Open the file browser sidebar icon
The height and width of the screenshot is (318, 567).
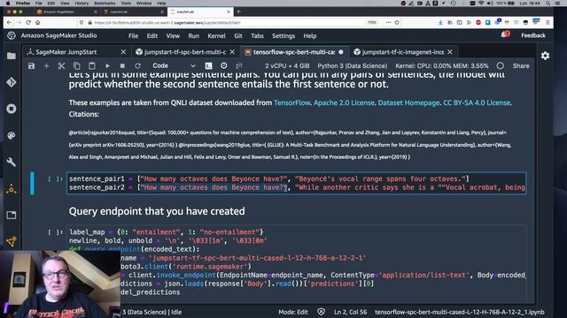[12, 56]
